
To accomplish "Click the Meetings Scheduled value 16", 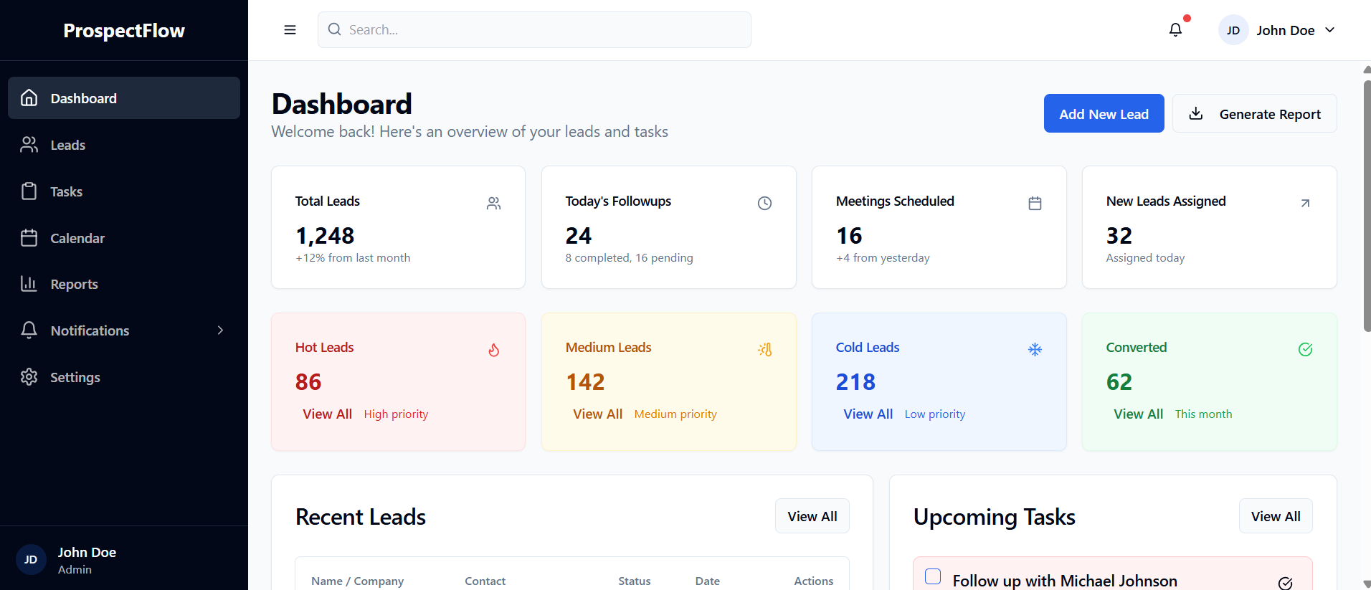I will point(849,235).
